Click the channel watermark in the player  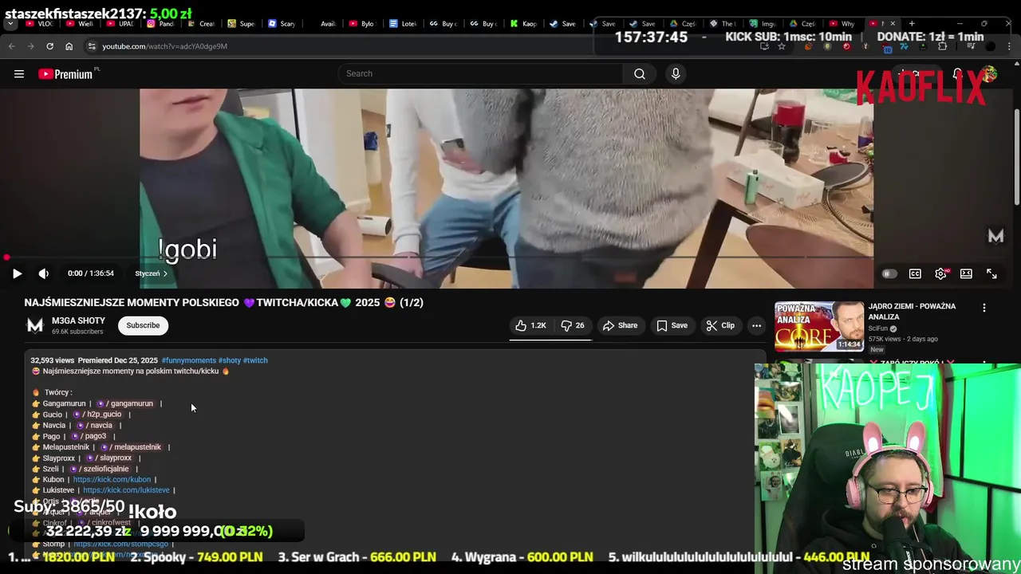tap(995, 236)
